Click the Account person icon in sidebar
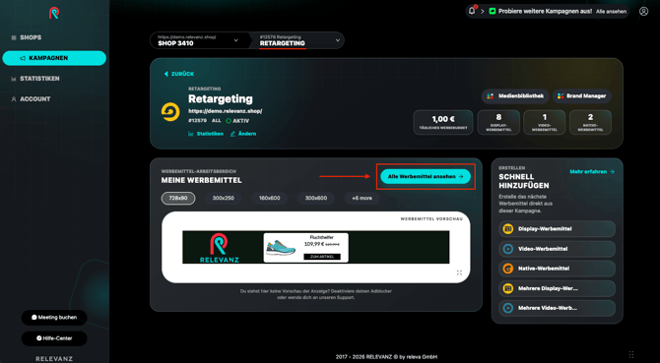This screenshot has height=363, width=660. click(14, 99)
